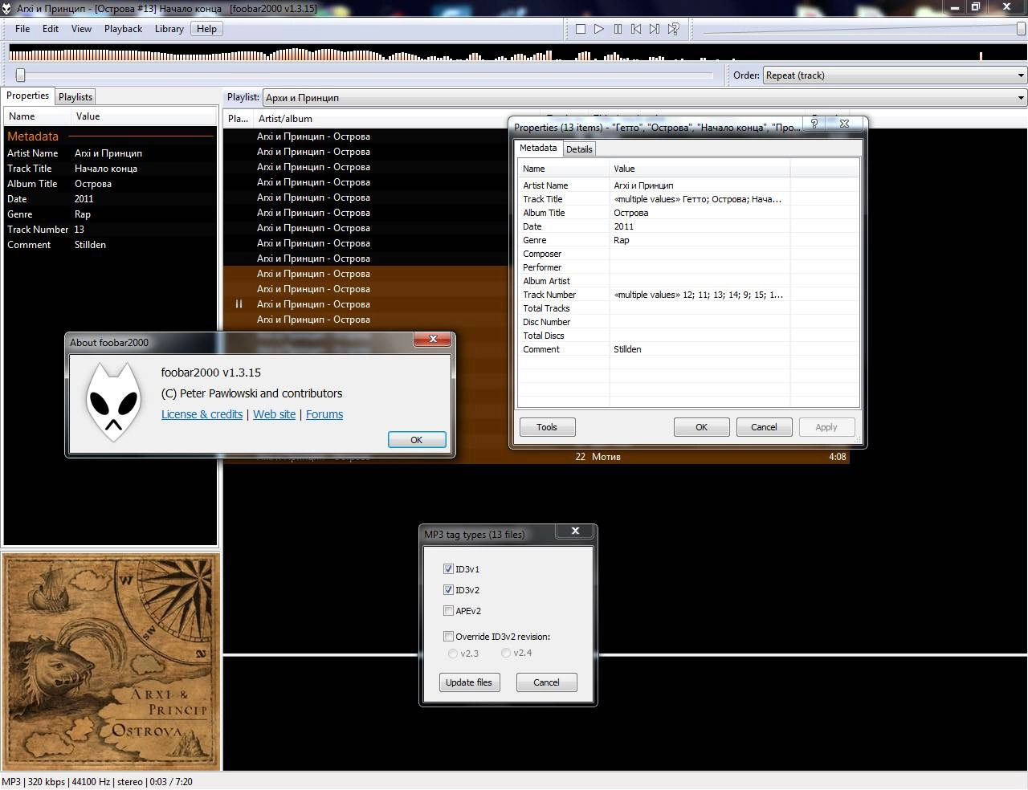Click the Track Number 13 row in left panel
Viewport: 1028px width, 790px height.
[x=110, y=230]
